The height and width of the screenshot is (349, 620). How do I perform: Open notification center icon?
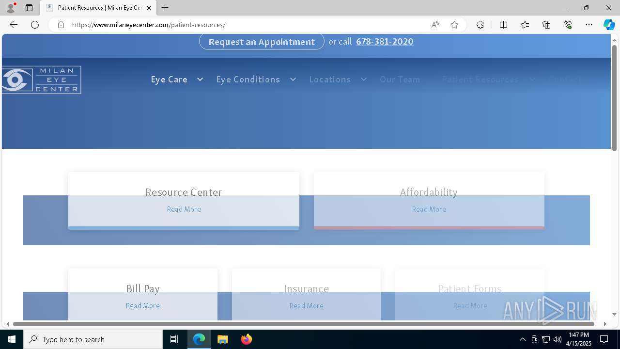pyautogui.click(x=604, y=339)
